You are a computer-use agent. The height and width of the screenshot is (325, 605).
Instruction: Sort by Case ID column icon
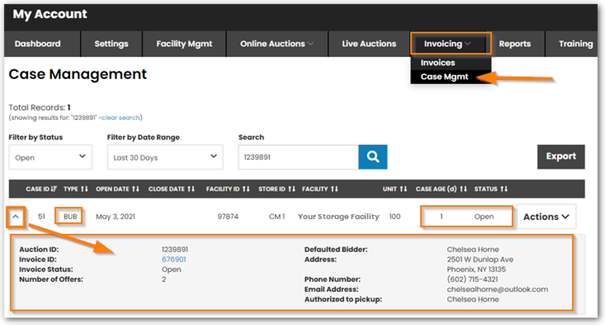point(54,189)
